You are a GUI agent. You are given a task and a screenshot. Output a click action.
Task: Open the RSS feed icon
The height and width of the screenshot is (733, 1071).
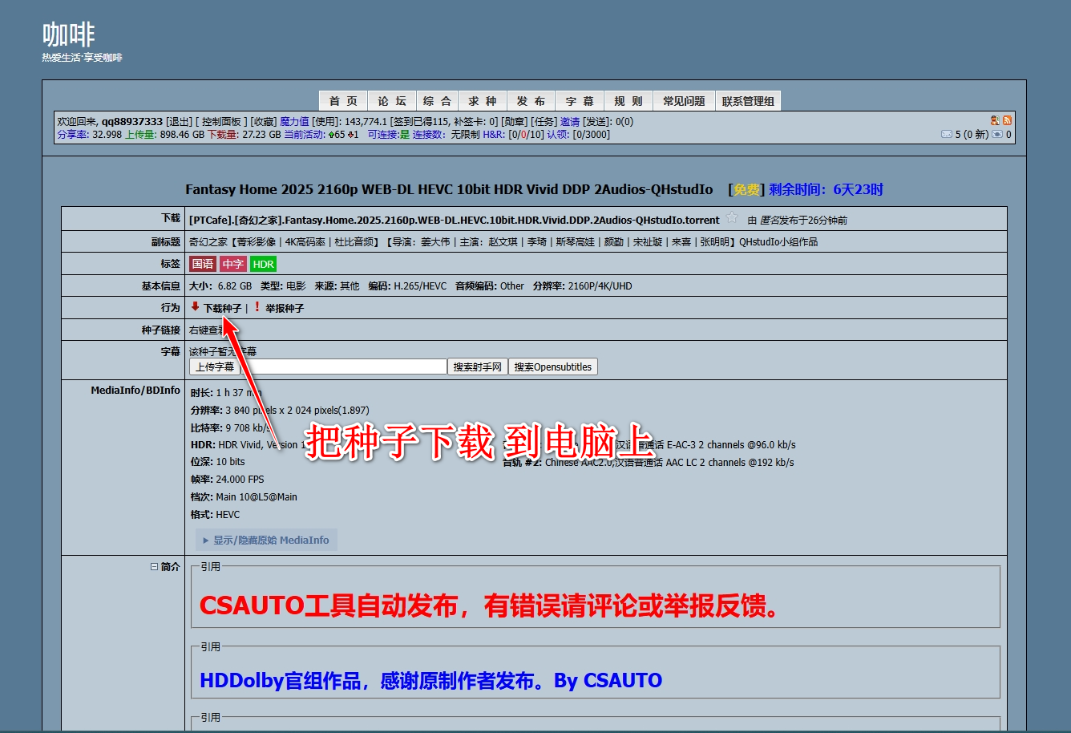1007,121
